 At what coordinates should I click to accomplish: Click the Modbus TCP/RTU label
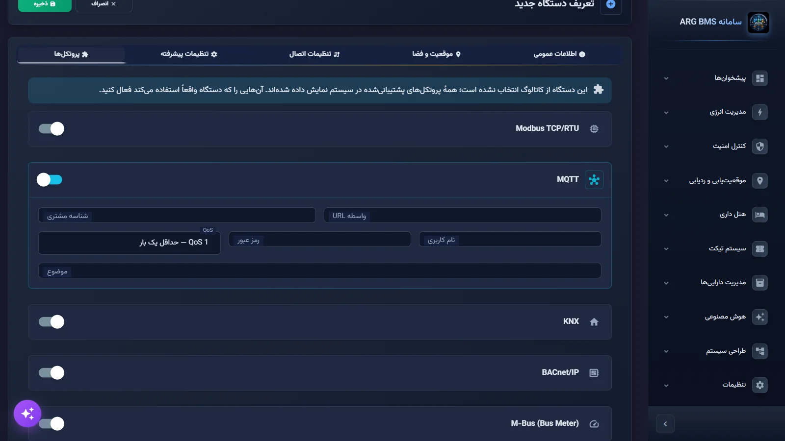[x=547, y=128]
